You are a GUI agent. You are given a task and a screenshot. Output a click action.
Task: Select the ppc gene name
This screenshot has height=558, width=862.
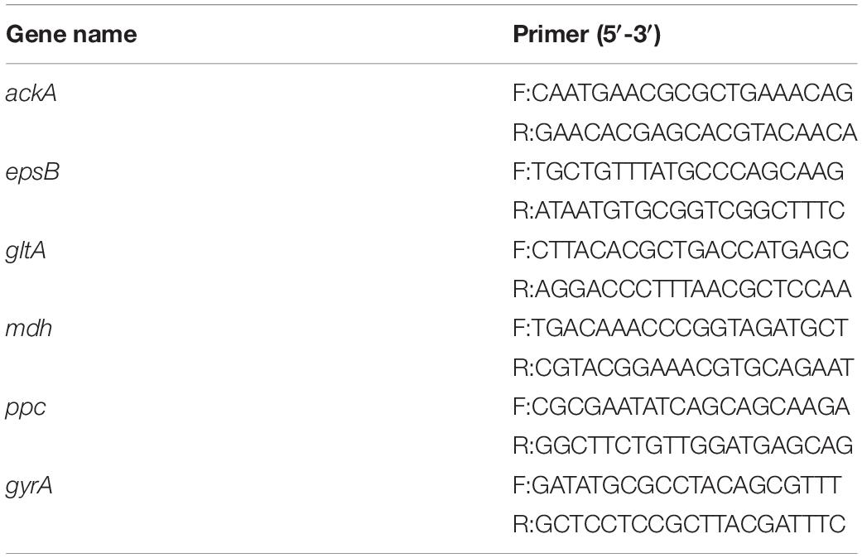pos(26,408)
